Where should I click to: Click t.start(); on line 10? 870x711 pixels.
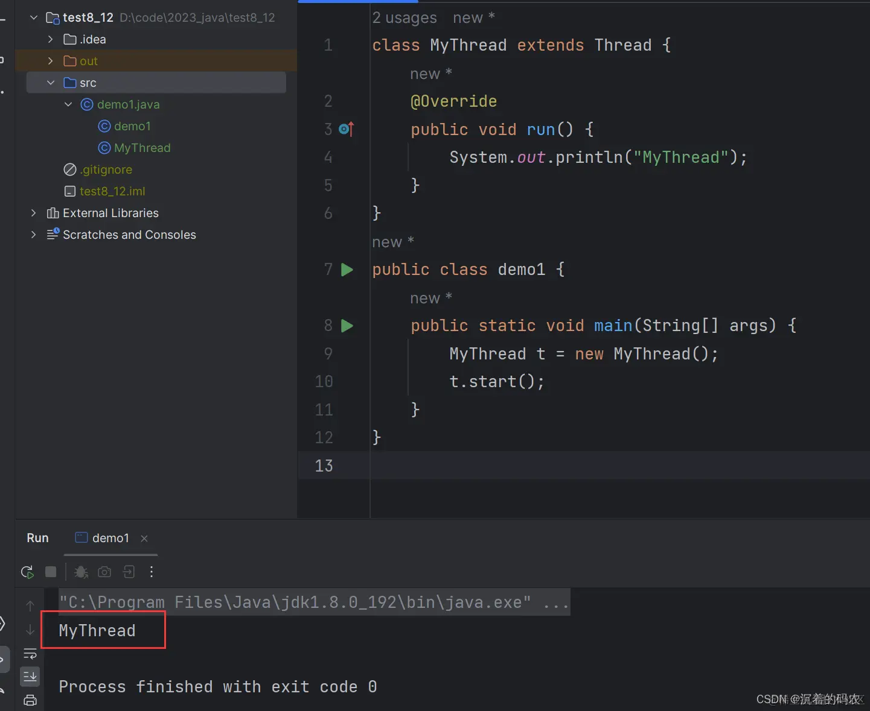click(497, 382)
